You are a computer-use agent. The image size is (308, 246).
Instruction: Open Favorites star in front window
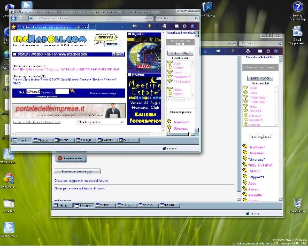tap(13, 27)
